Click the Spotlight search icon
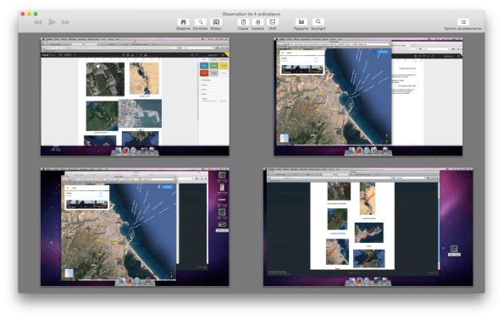Viewport: 503px width, 319px height. [x=318, y=22]
